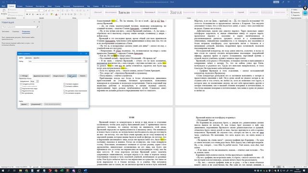Apply Bold formatting in the ribbon
Image resolution: width=308 pixels, height=173 pixels.
pyautogui.click(x=27, y=14)
